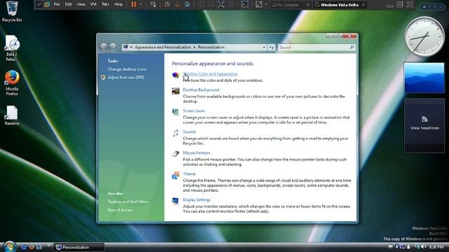
Task: Open the VMware VM menu
Action: click(93, 4)
